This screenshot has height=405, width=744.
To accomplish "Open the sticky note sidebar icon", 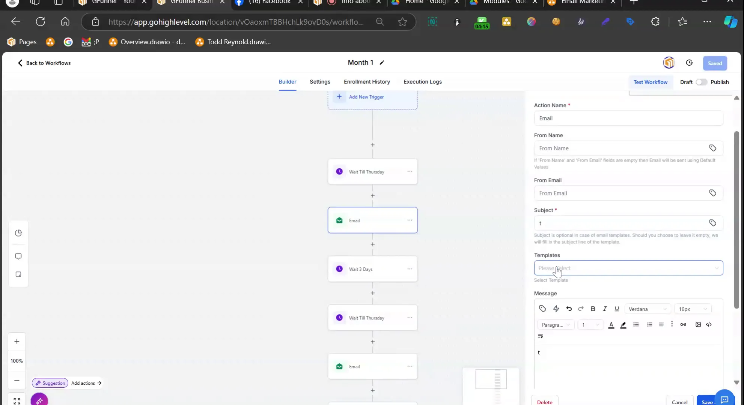I will (x=18, y=274).
